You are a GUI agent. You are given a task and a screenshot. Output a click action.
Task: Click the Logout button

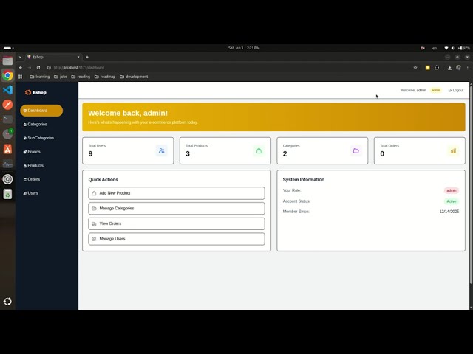coord(456,90)
